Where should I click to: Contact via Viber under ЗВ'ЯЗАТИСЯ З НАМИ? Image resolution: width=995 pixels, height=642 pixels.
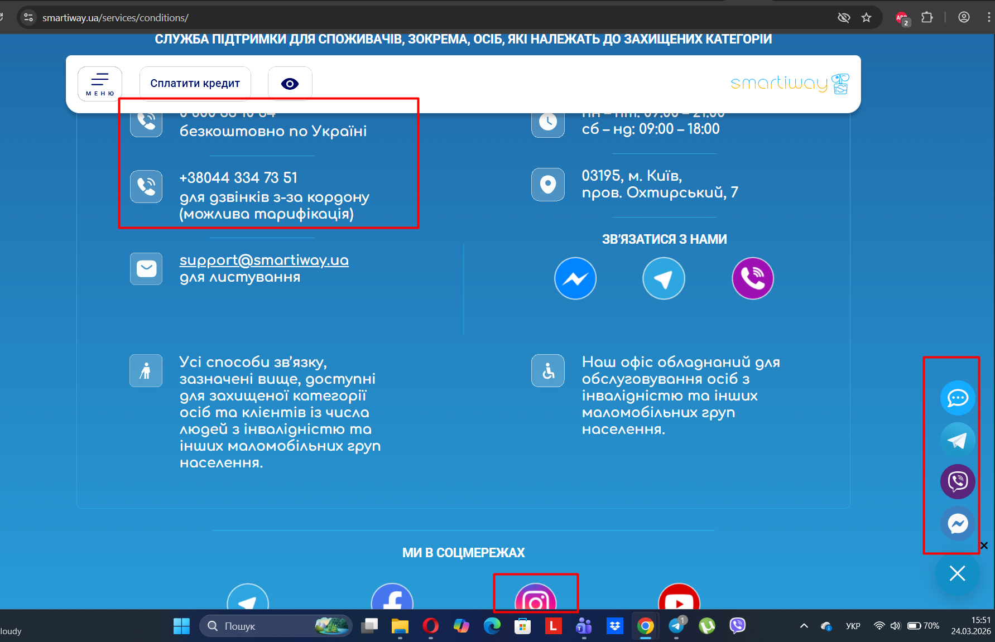click(x=753, y=278)
